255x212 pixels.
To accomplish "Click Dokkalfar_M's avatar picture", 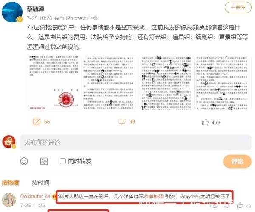I will coord(9,200).
